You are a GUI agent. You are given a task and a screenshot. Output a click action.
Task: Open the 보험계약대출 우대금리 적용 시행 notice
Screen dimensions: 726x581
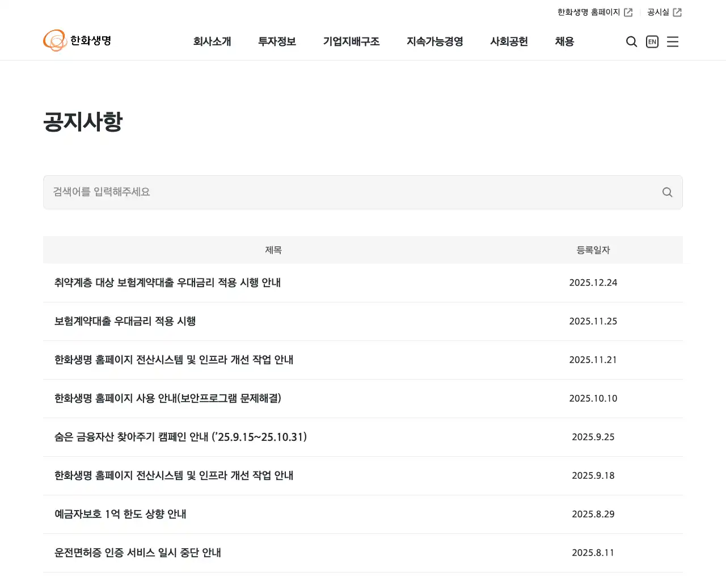125,321
